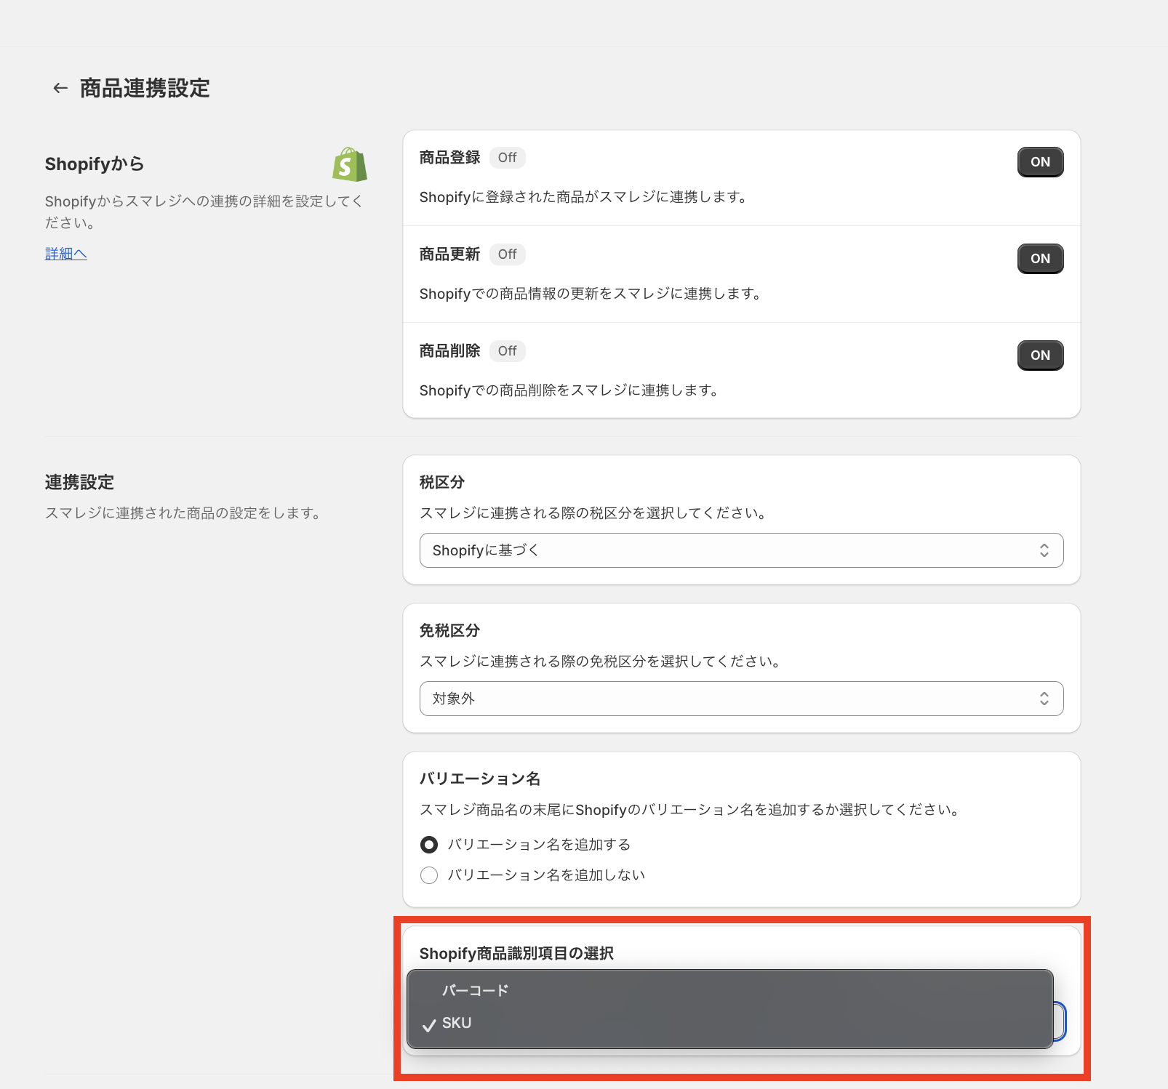Click text スマレジに連携される際の税区分を選択してください。
1168x1089 pixels.
click(593, 513)
